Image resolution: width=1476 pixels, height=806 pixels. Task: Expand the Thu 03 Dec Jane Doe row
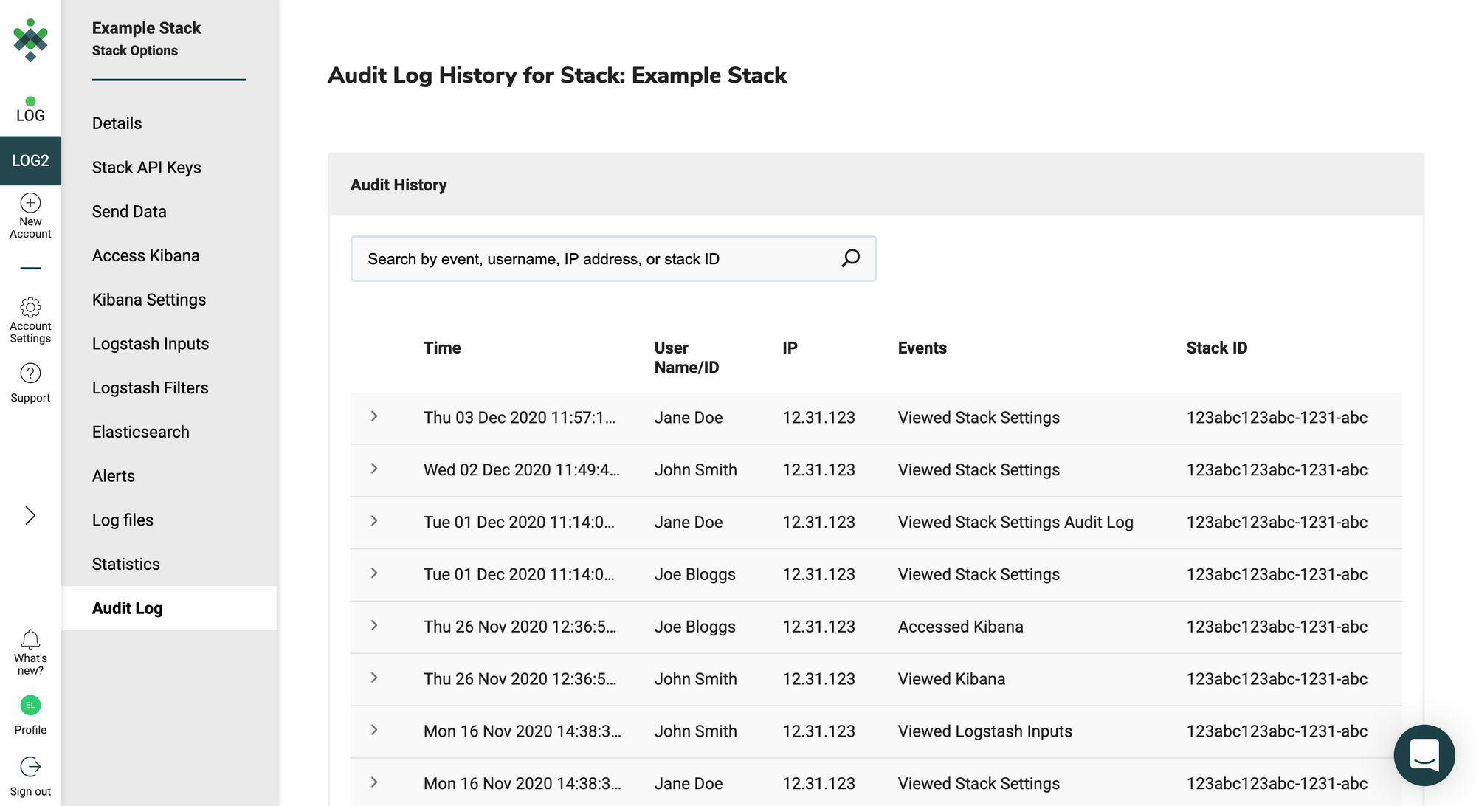(374, 417)
